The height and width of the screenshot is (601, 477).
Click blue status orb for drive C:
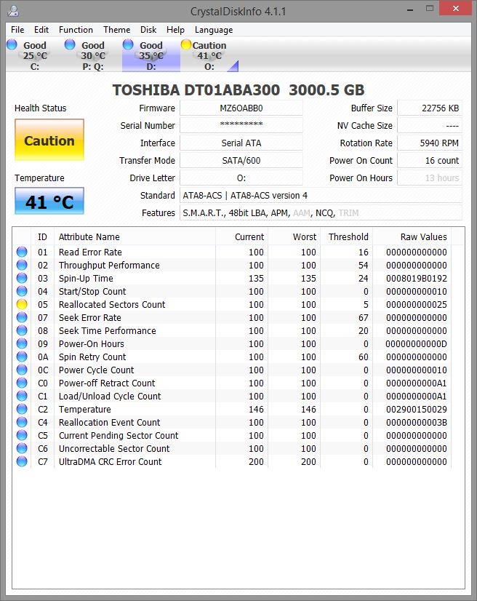tap(12, 44)
